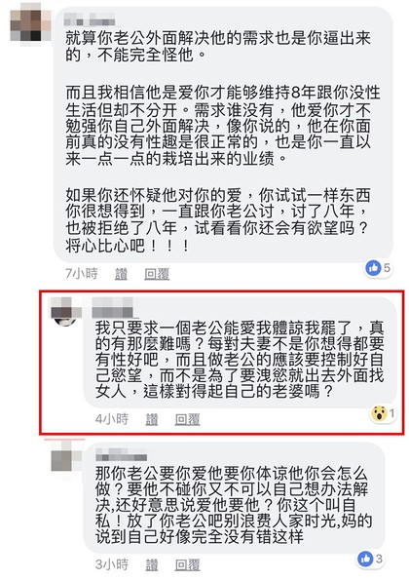Click the 3小時 timestamp

coord(112,564)
